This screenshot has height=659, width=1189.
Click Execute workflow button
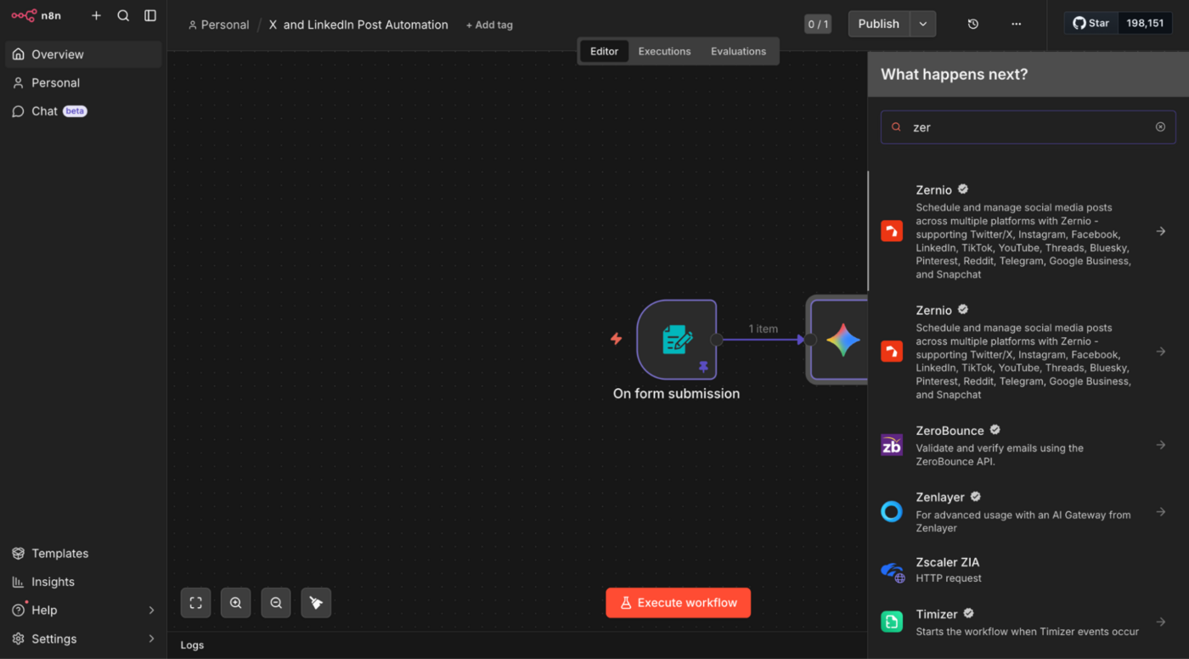click(x=678, y=603)
